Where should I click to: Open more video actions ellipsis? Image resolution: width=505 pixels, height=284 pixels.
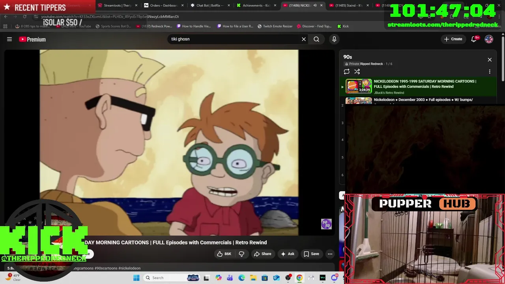tap(330, 254)
